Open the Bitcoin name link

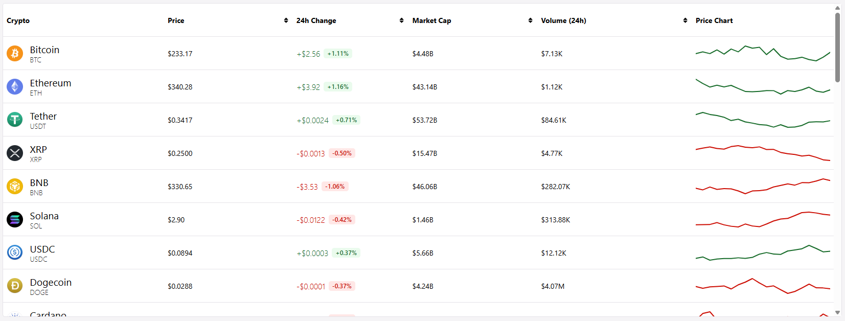(44, 50)
